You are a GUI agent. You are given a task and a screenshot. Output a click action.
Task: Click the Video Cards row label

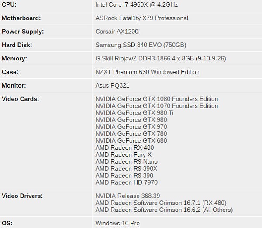20,99
